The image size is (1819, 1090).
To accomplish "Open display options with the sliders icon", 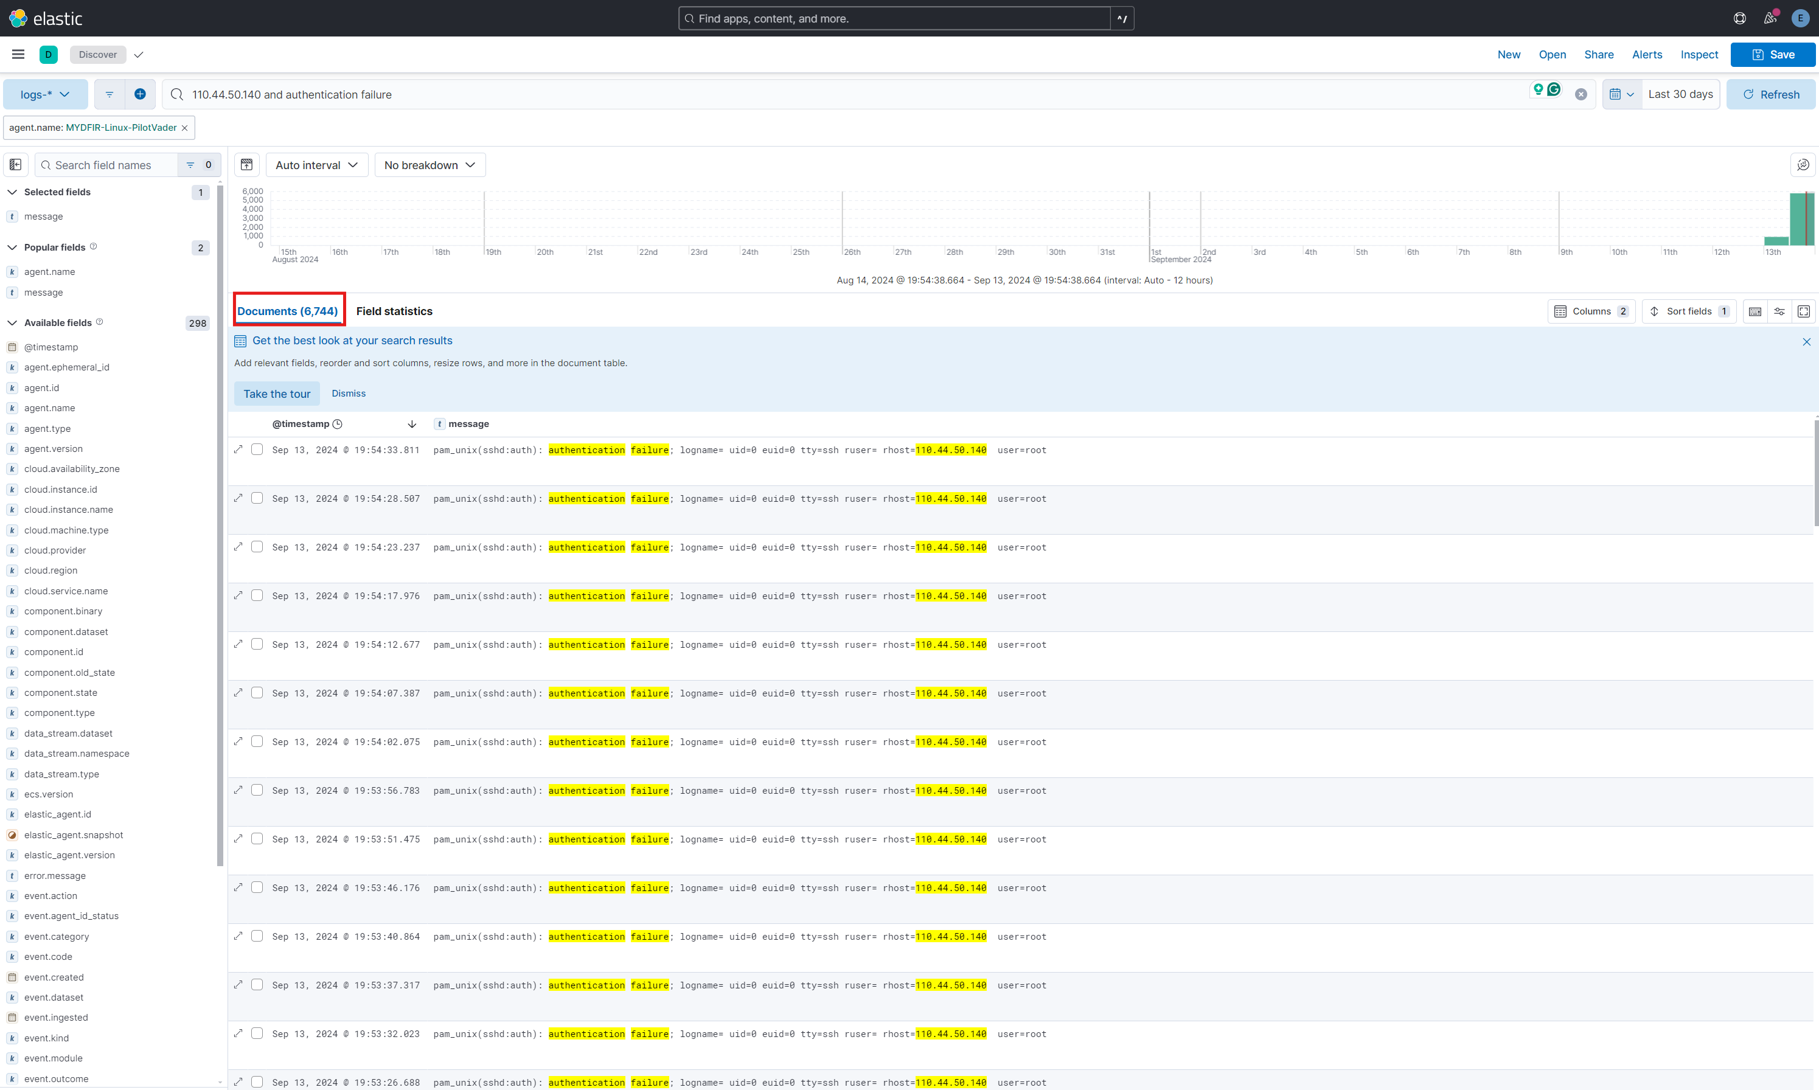I will pos(1779,311).
